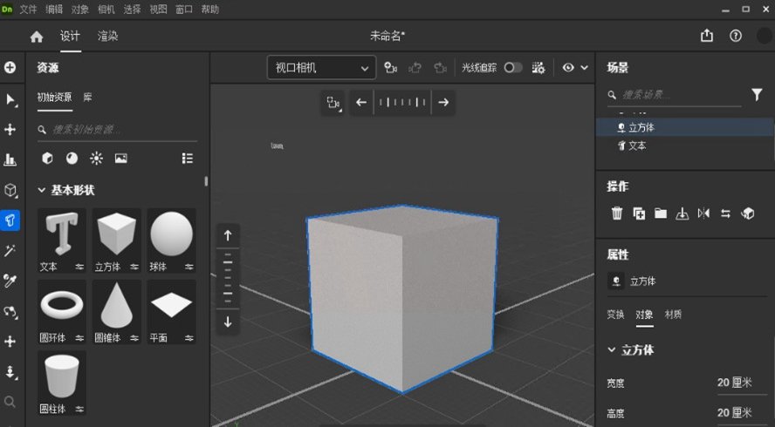Viewport: 775px width, 427px height.
Task: Delete the selected object with trash icon
Action: click(617, 213)
